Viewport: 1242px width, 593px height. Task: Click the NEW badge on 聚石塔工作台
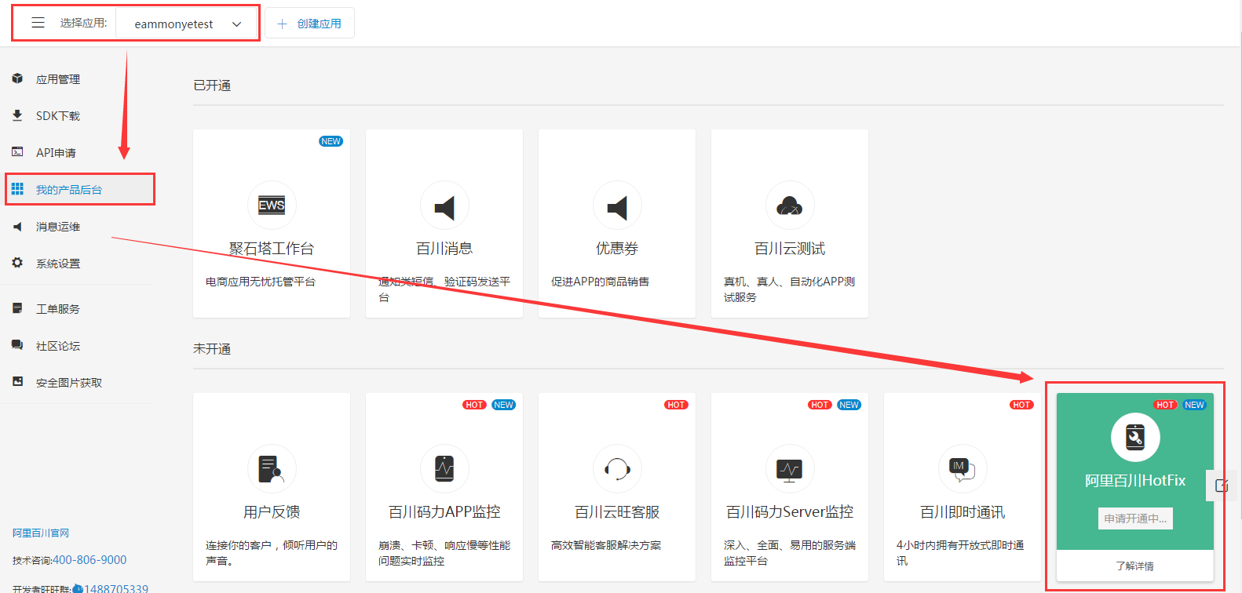[x=331, y=141]
